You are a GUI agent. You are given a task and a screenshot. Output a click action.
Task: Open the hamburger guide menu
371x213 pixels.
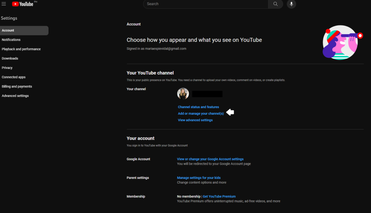click(x=4, y=4)
